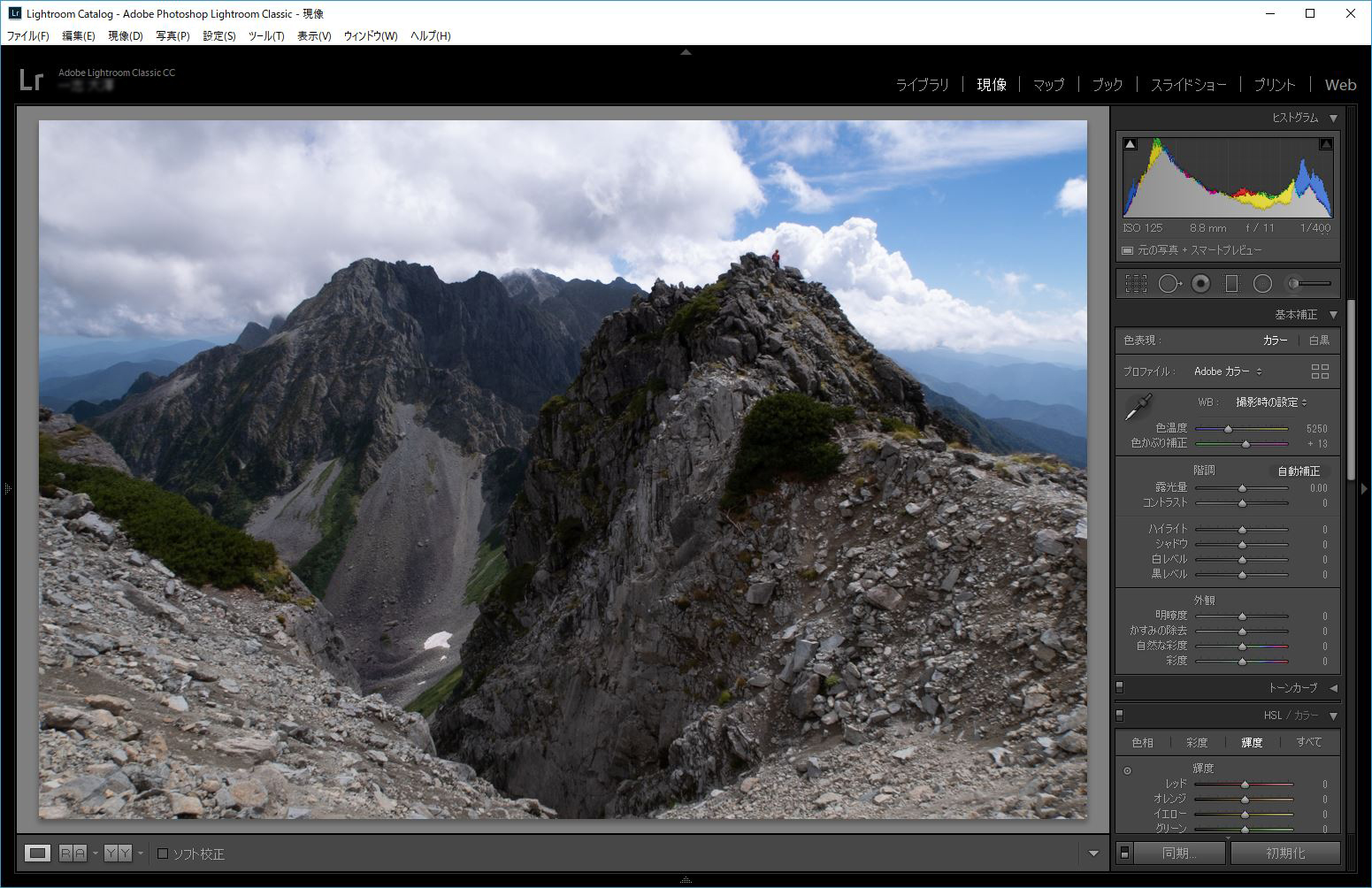Open the ツール(T) menu
This screenshot has height=888, width=1372.
tap(265, 36)
